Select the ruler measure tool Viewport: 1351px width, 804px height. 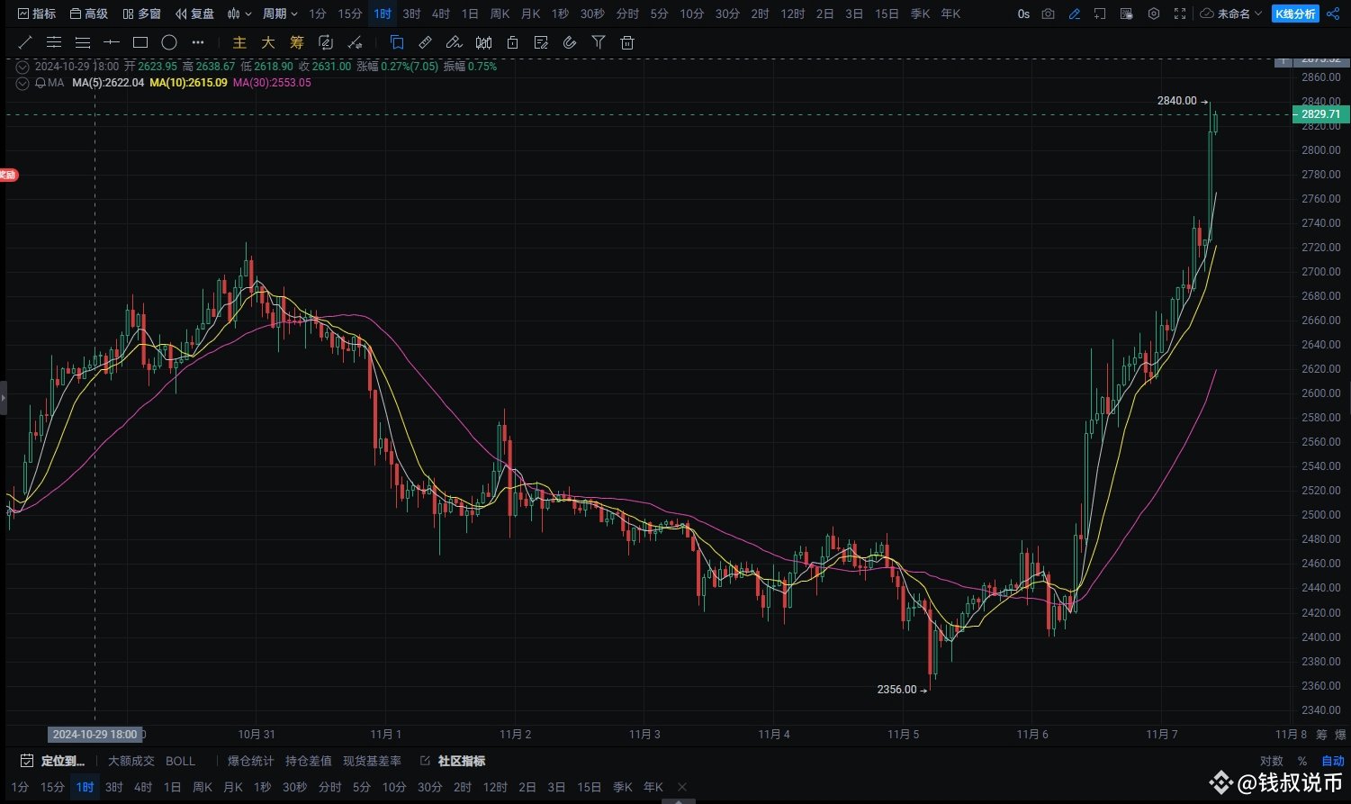[426, 42]
